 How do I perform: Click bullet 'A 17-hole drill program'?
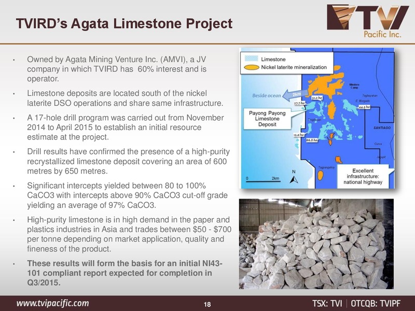coord(126,128)
